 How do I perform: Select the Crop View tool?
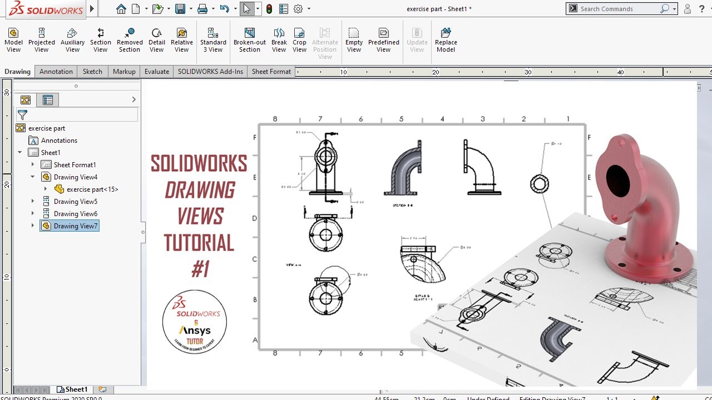(299, 41)
